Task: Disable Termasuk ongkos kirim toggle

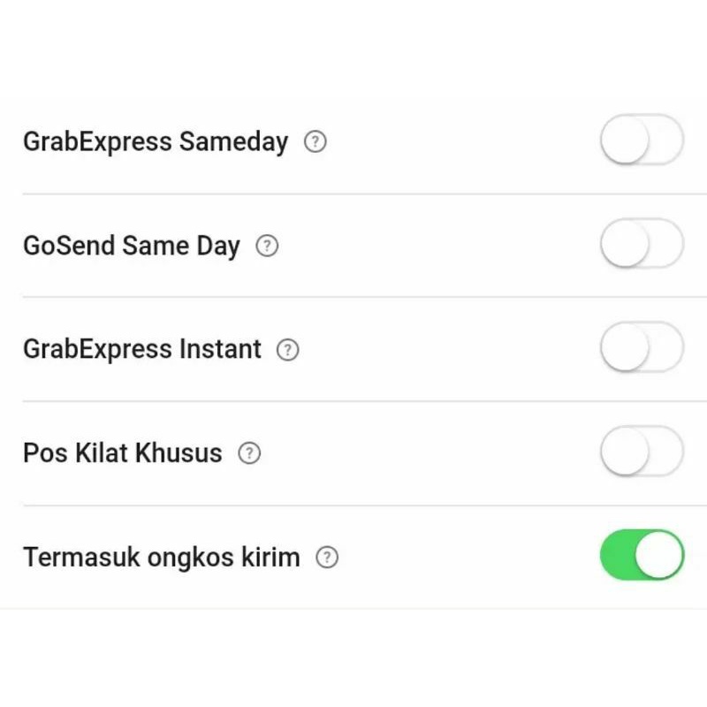Action: [x=642, y=555]
